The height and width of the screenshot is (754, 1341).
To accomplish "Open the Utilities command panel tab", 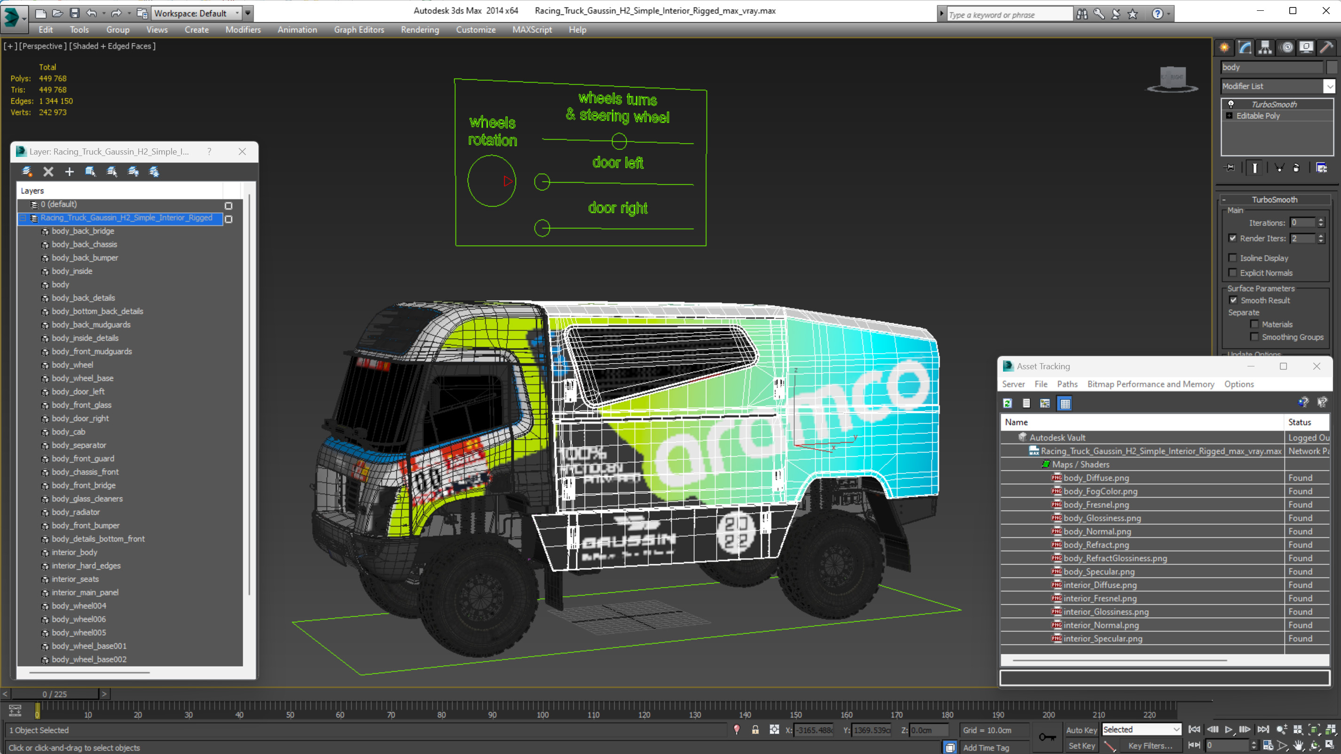I will pos(1327,47).
